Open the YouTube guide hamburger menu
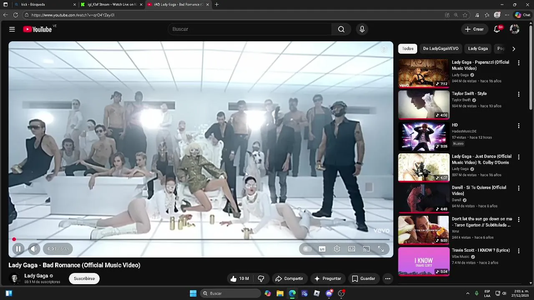 pos(12,29)
